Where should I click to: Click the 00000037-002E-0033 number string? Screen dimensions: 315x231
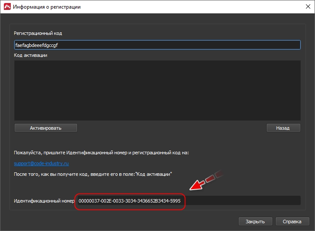(x=129, y=201)
